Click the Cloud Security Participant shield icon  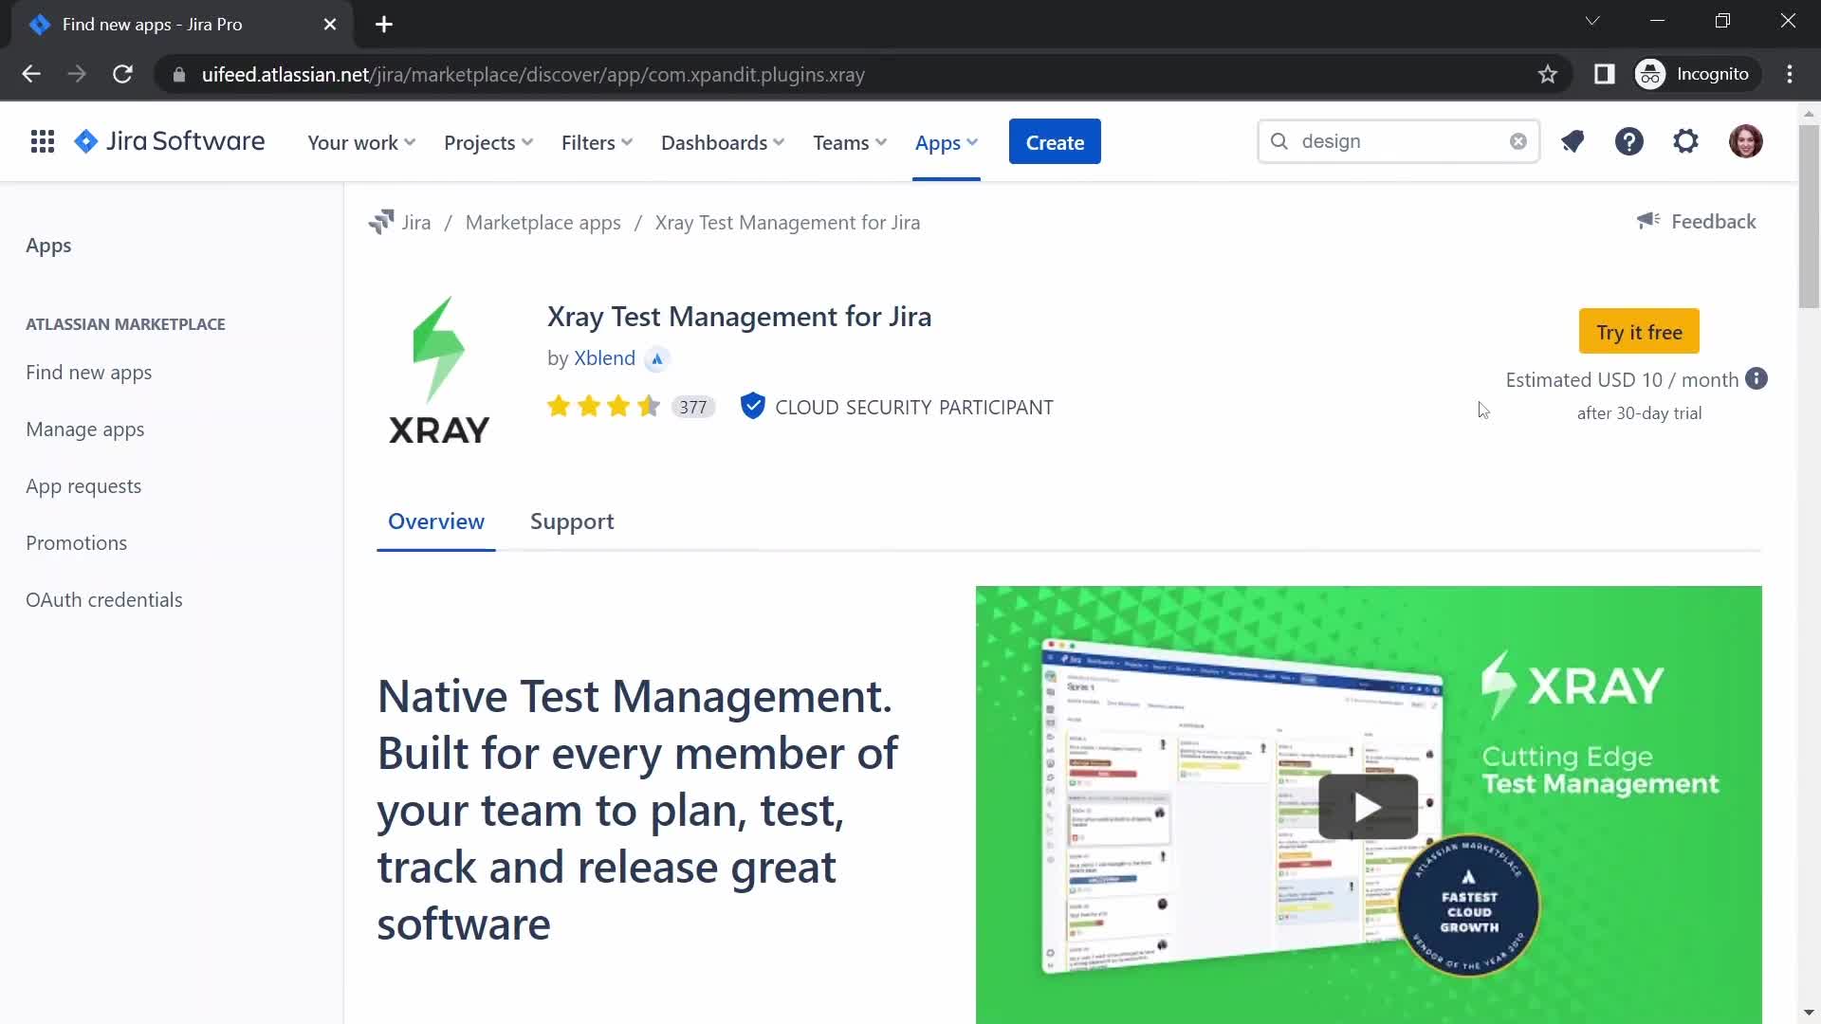[752, 407]
